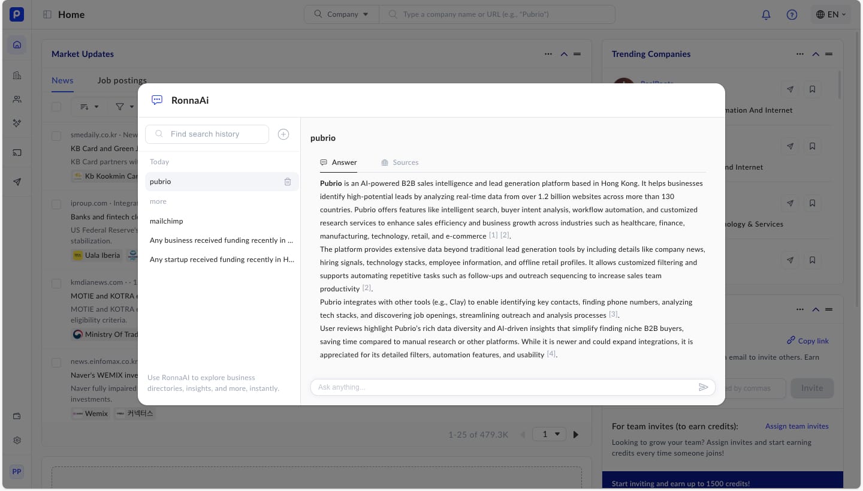Delete the pubrio search history entry
Image resolution: width=863 pixels, height=491 pixels.
[x=288, y=182]
